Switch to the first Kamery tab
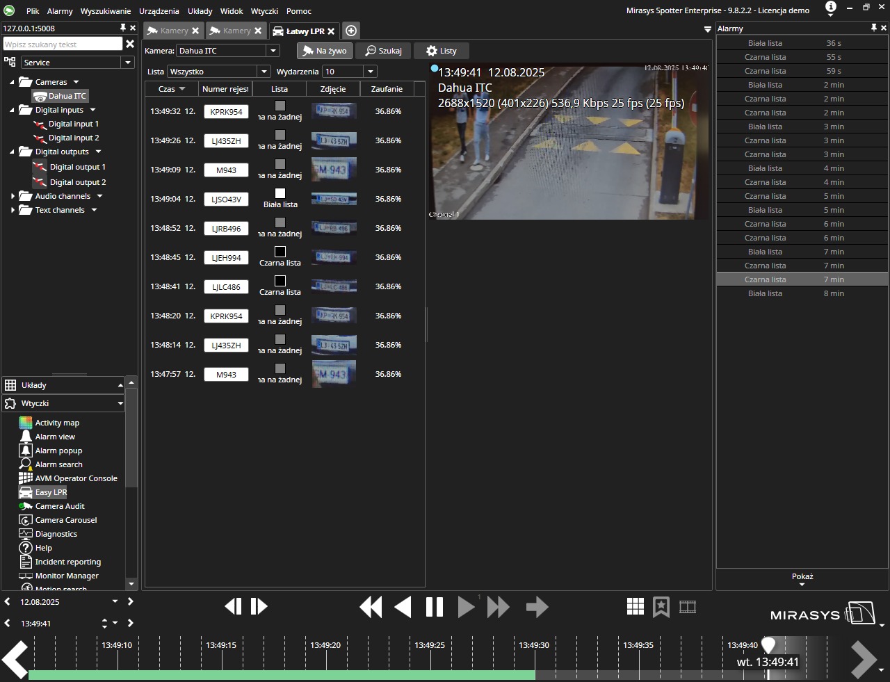 click(173, 31)
